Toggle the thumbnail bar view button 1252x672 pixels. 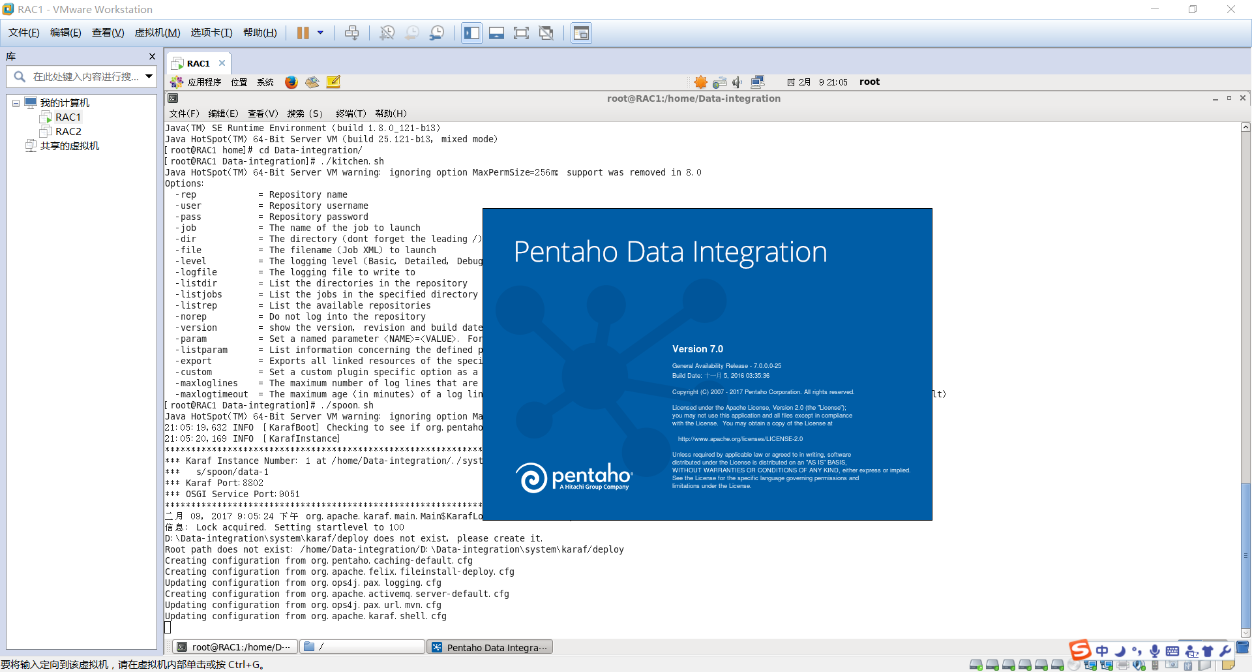[497, 33]
